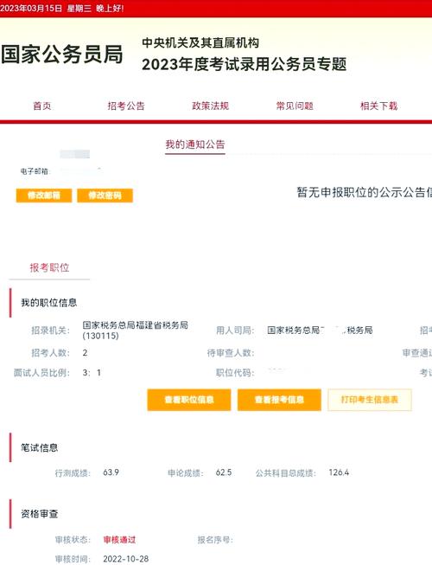This screenshot has width=432, height=565.
Task: Click the 审核时间 date 2022-10-28
Action: tap(126, 559)
